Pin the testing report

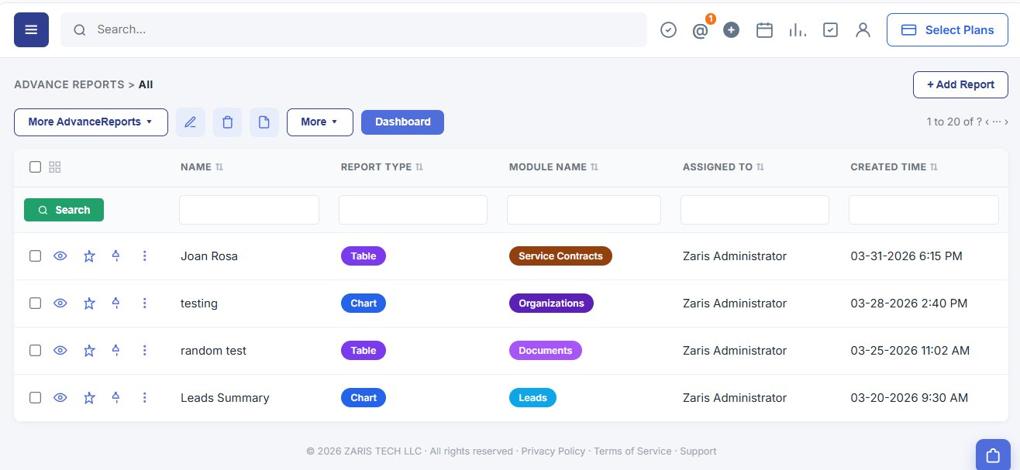pyautogui.click(x=115, y=304)
